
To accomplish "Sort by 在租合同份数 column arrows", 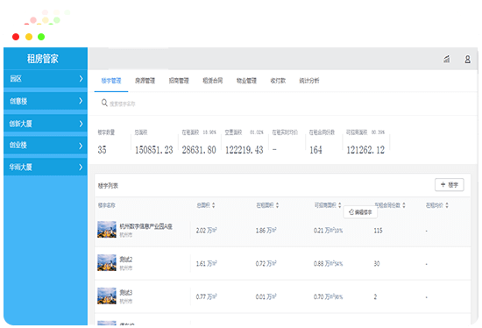I will (404, 205).
